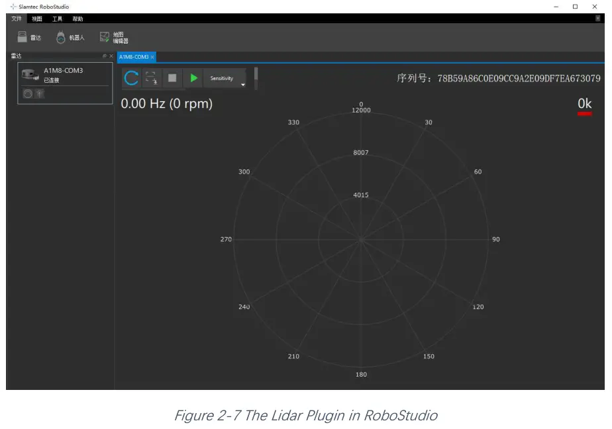Screen dimensions: 612x429
Task: Select the 雷达 (Lidar) toolbar icon
Action: (30, 37)
